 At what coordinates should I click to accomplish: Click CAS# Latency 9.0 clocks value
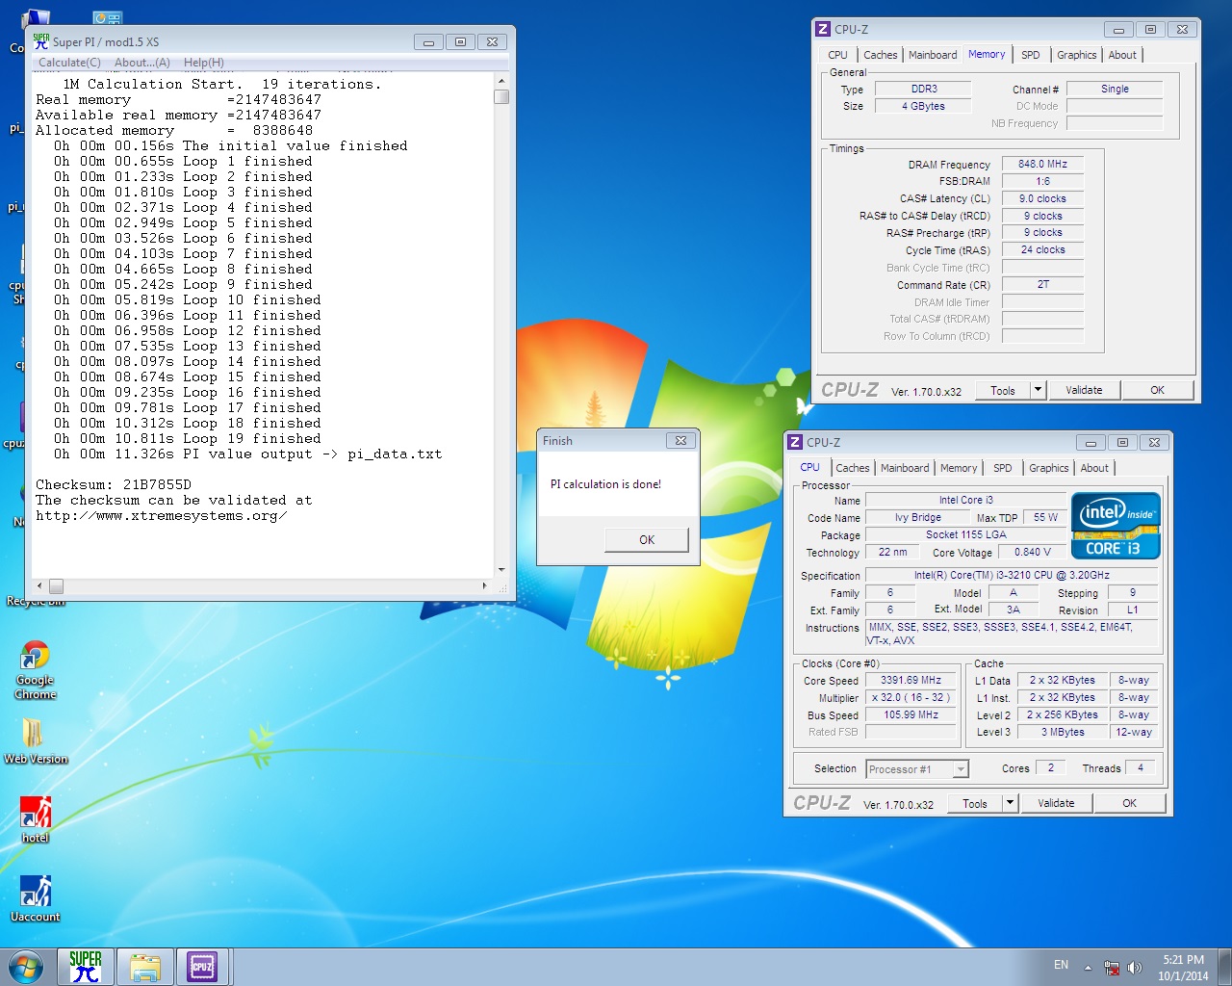pyautogui.click(x=1042, y=198)
